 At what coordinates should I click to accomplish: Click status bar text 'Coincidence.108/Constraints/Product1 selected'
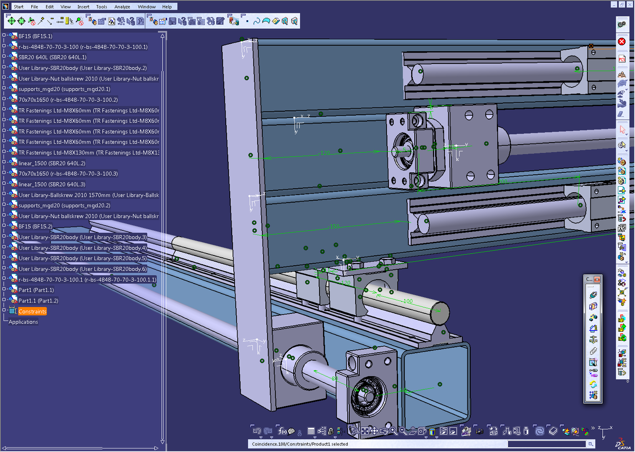click(x=300, y=444)
